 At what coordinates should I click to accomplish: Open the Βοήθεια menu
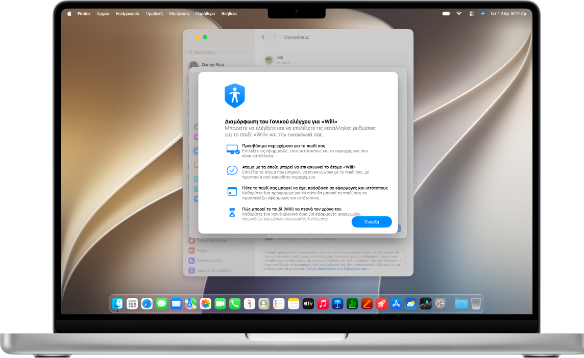coord(229,13)
